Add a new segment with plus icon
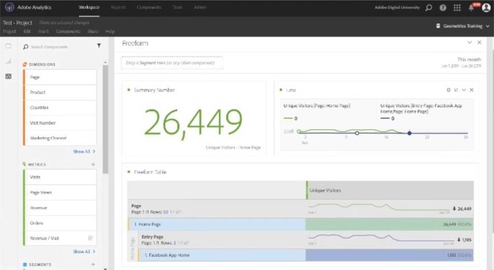This screenshot has width=494, height=270. [93, 264]
